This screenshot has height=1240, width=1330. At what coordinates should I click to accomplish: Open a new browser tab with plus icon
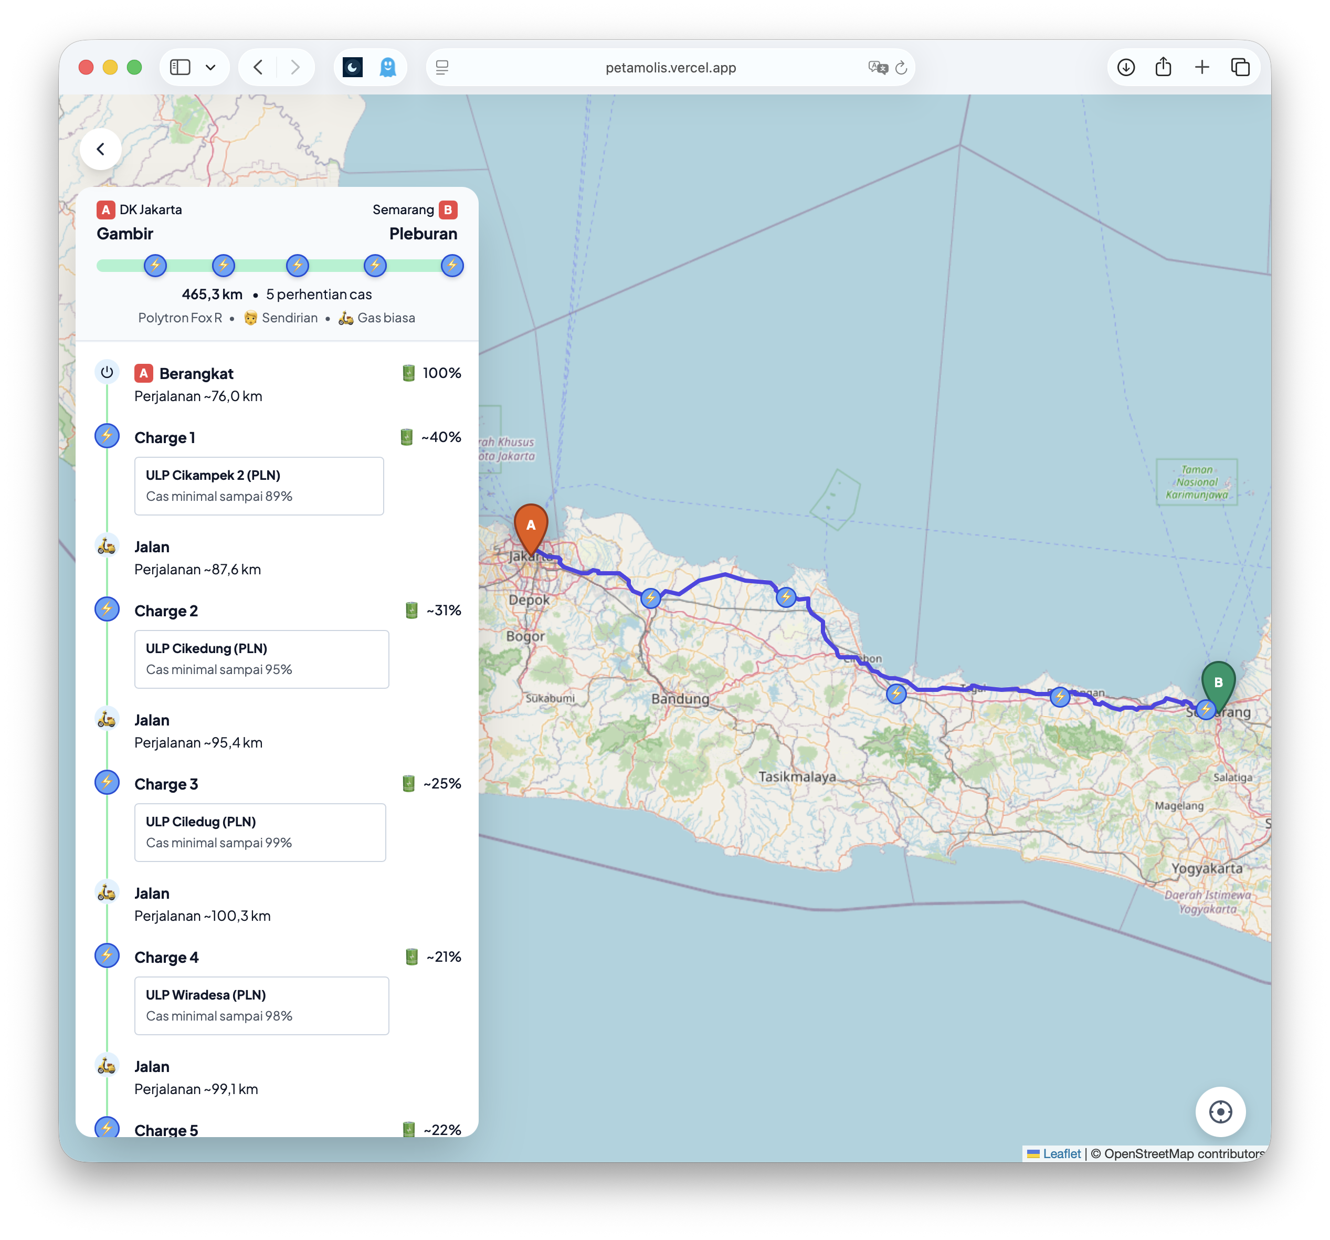(x=1202, y=67)
